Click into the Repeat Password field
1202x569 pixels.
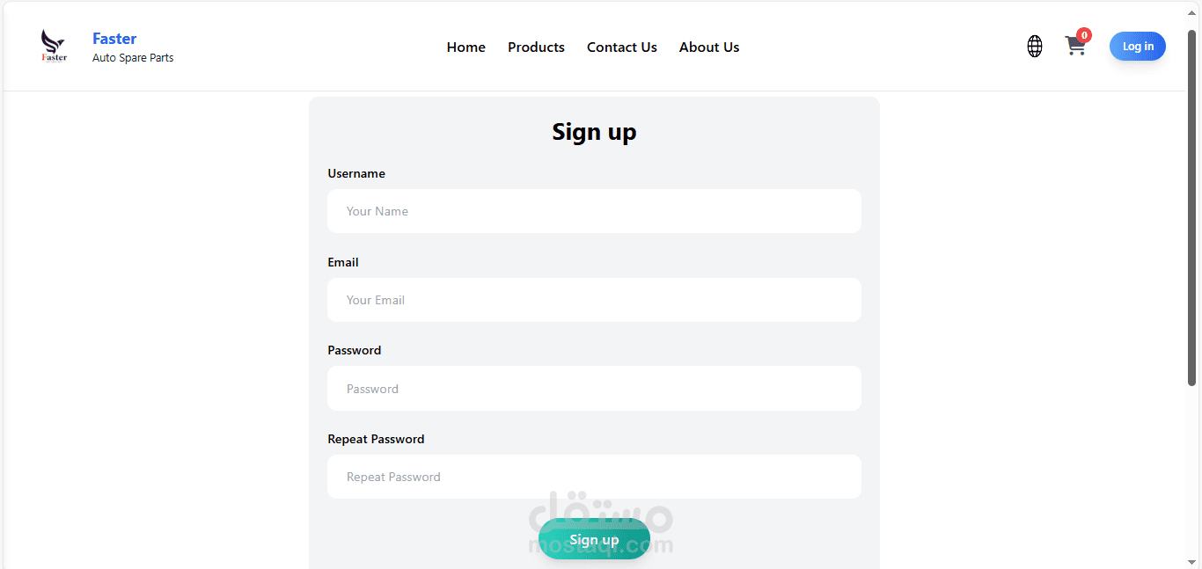[594, 477]
